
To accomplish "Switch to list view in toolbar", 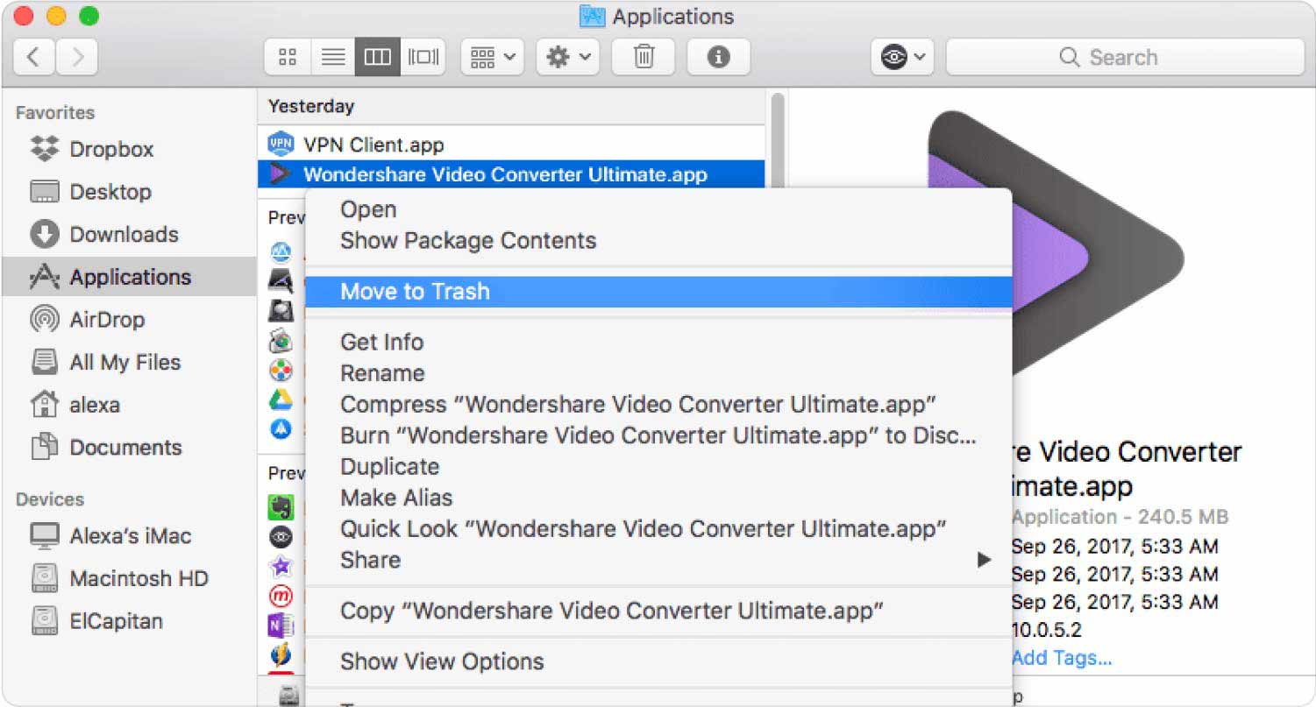I will [332, 58].
